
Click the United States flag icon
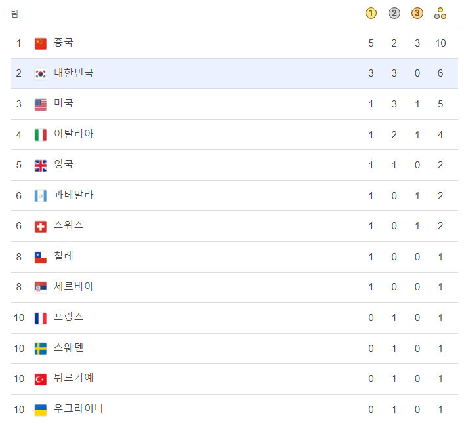(41, 105)
